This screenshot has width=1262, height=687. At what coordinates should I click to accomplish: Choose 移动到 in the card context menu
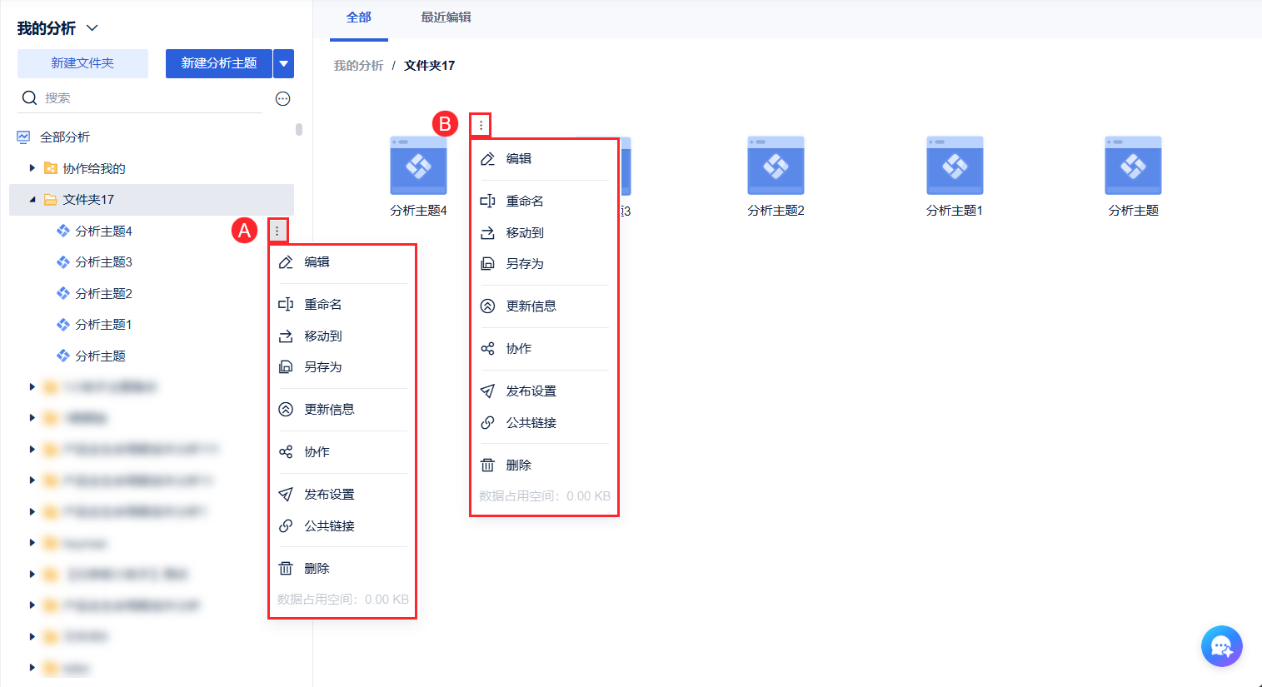(x=545, y=233)
